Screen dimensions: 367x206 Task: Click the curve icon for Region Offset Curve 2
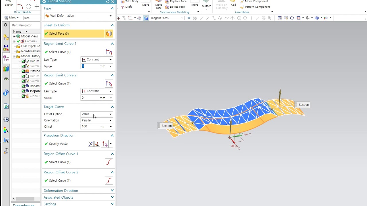tap(109, 181)
